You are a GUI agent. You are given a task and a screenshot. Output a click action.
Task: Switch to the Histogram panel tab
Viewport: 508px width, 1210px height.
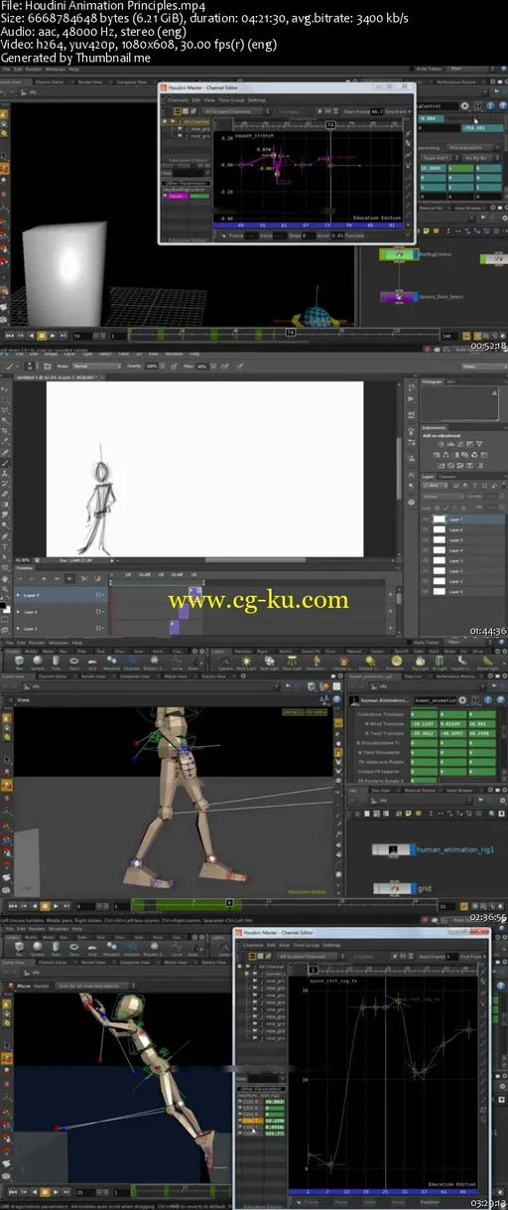tap(432, 380)
